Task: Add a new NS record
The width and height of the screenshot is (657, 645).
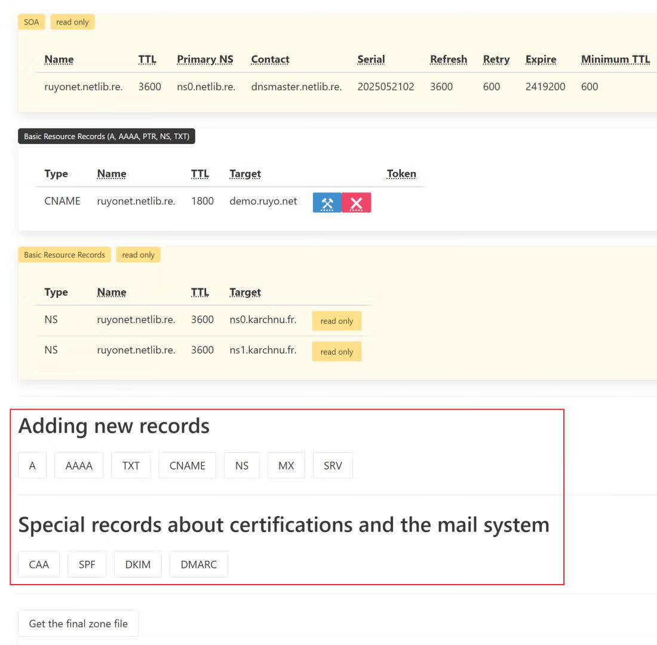Action: (x=242, y=466)
